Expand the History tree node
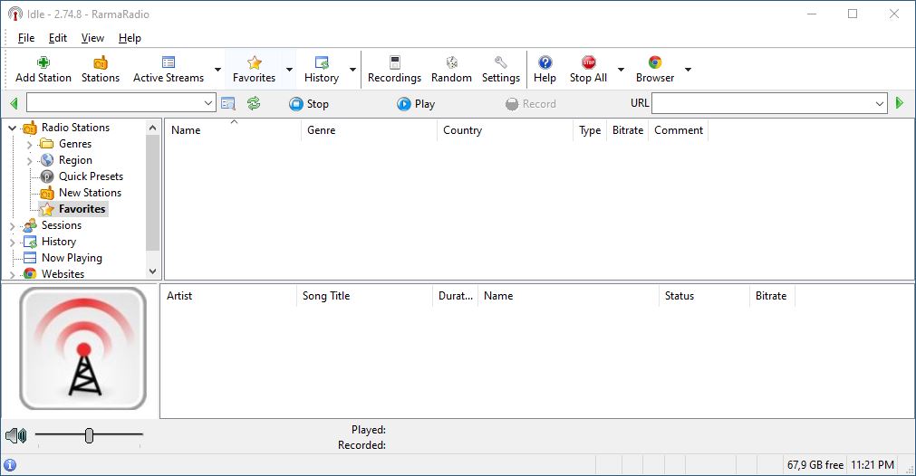 coord(13,243)
